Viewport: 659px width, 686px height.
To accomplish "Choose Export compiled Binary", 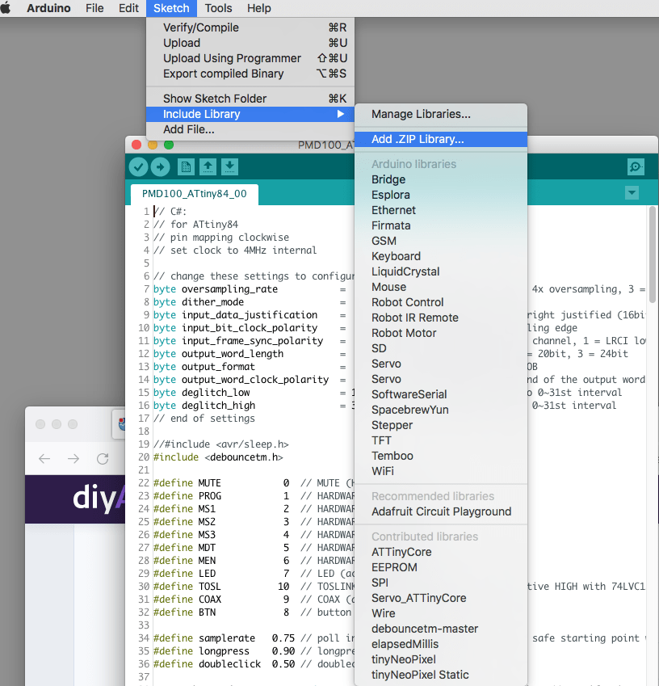I will [250, 74].
